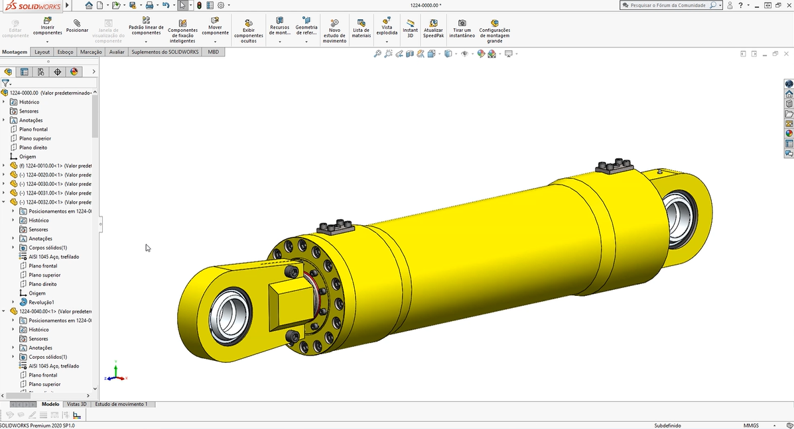Toggle Exibir componentes ocultos
The height and width of the screenshot is (429, 794).
248,30
